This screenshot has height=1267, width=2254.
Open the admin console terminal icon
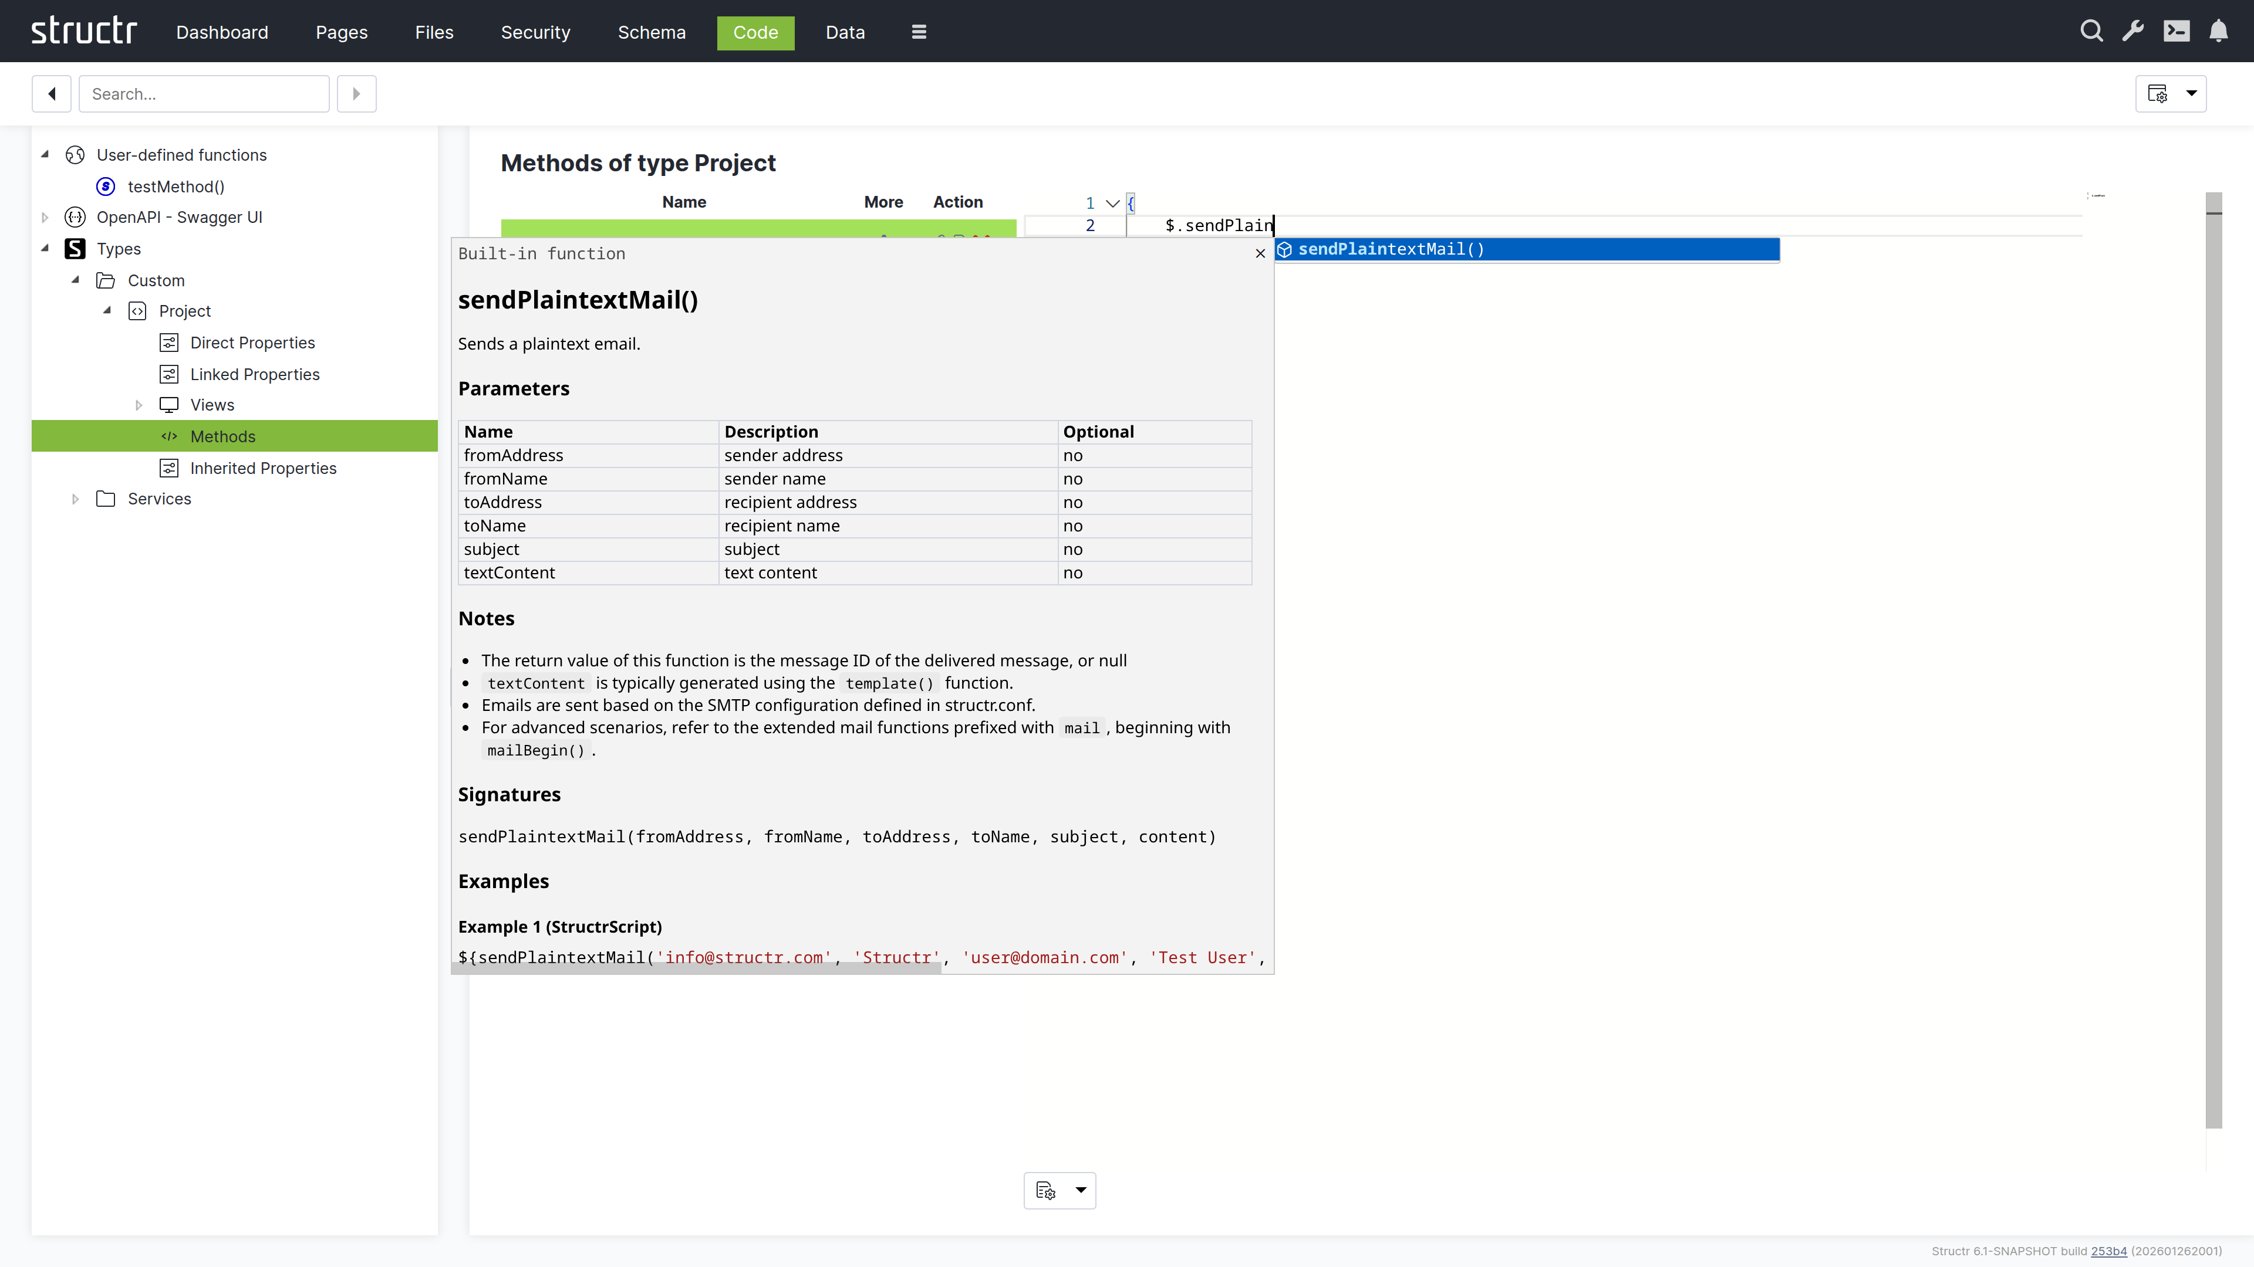point(2176,32)
